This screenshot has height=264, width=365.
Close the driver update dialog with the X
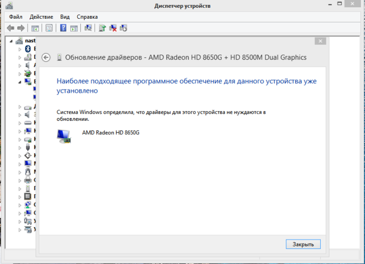point(320,41)
